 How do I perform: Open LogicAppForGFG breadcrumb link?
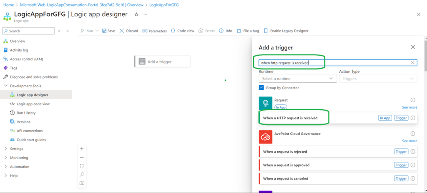[x=164, y=5]
